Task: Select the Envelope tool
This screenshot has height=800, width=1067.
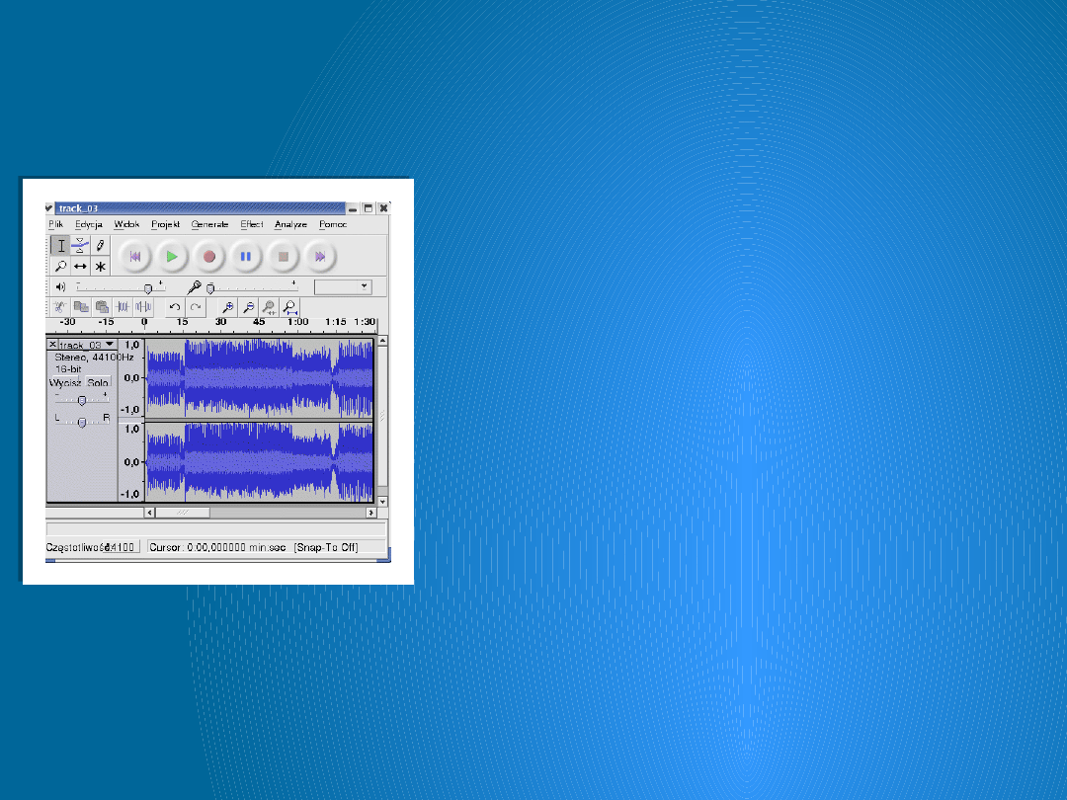Action: pyautogui.click(x=80, y=246)
